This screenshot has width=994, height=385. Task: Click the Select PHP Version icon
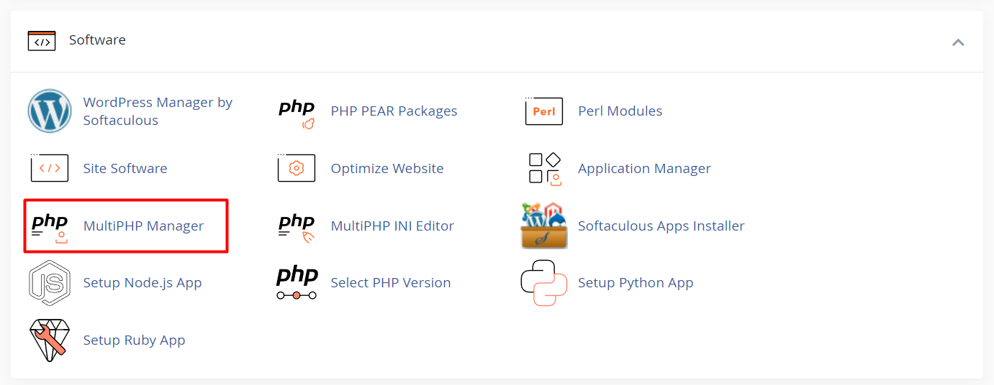click(x=297, y=282)
